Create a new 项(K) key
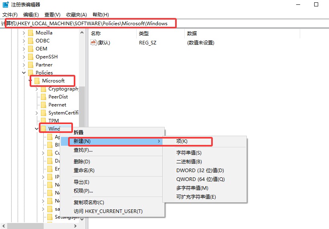The width and height of the screenshot is (329, 229). click(205, 141)
